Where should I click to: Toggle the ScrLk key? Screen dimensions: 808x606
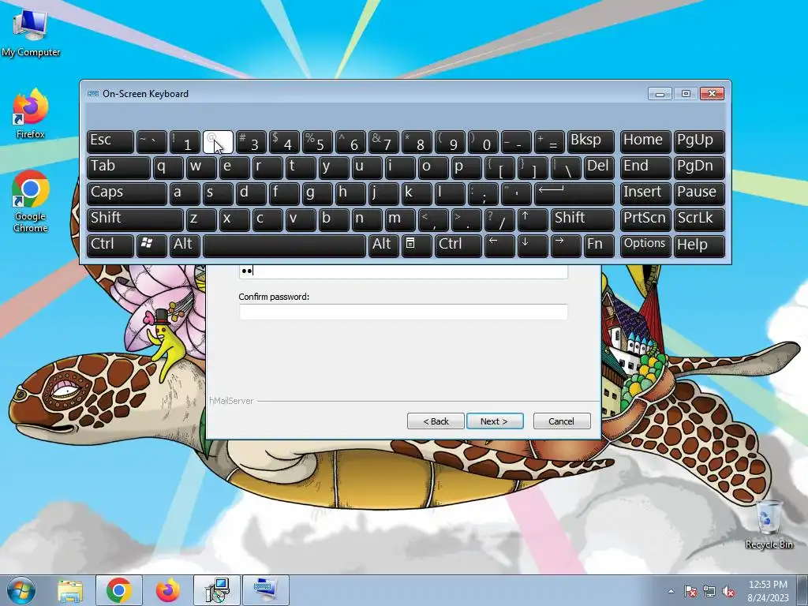coord(699,219)
